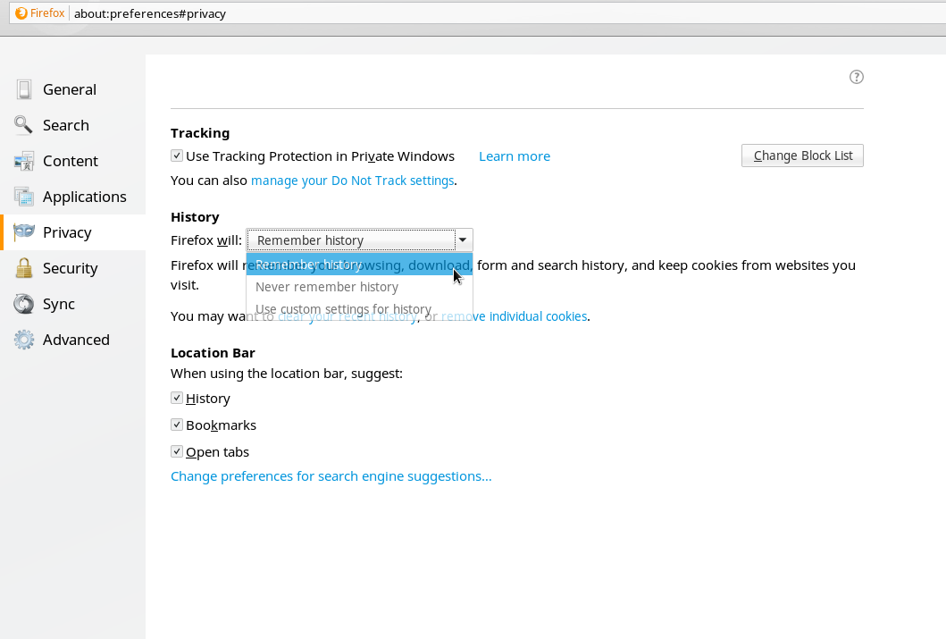Click the Tracking section heading

200,133
